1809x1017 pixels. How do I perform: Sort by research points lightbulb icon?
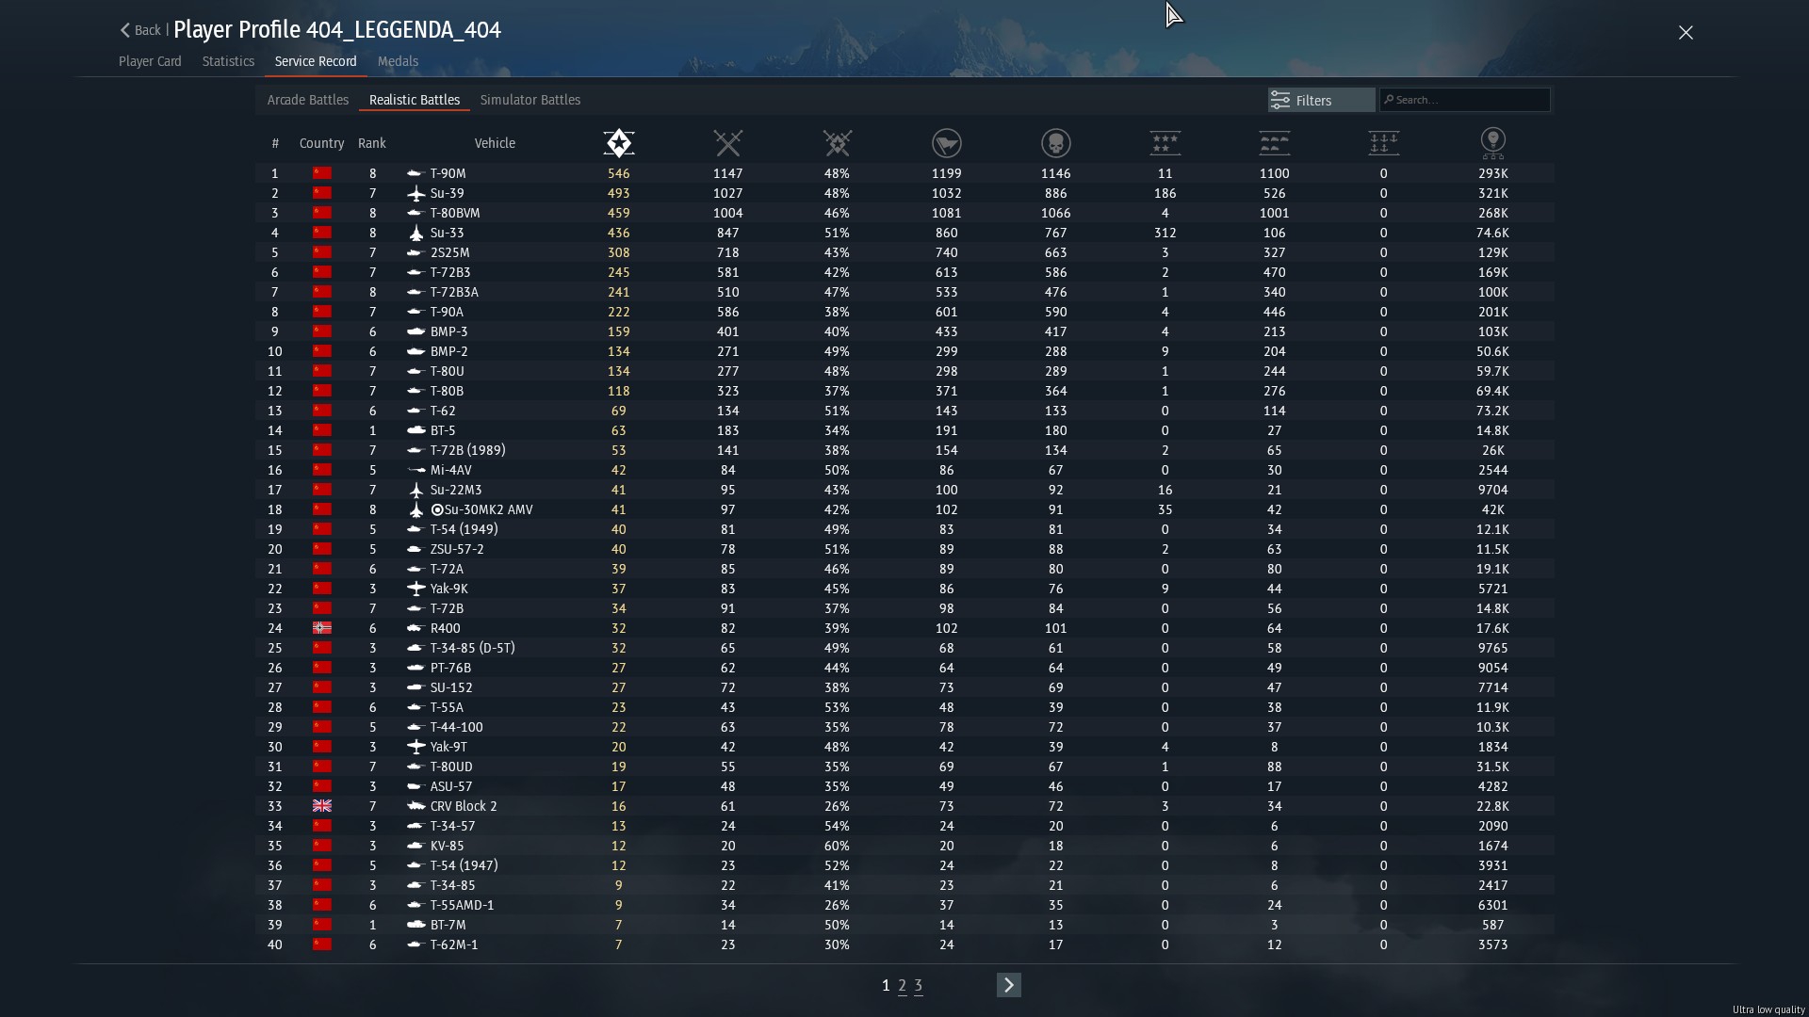pos(1492,143)
